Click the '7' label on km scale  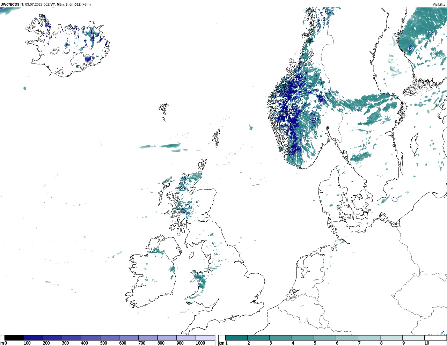point(359,343)
